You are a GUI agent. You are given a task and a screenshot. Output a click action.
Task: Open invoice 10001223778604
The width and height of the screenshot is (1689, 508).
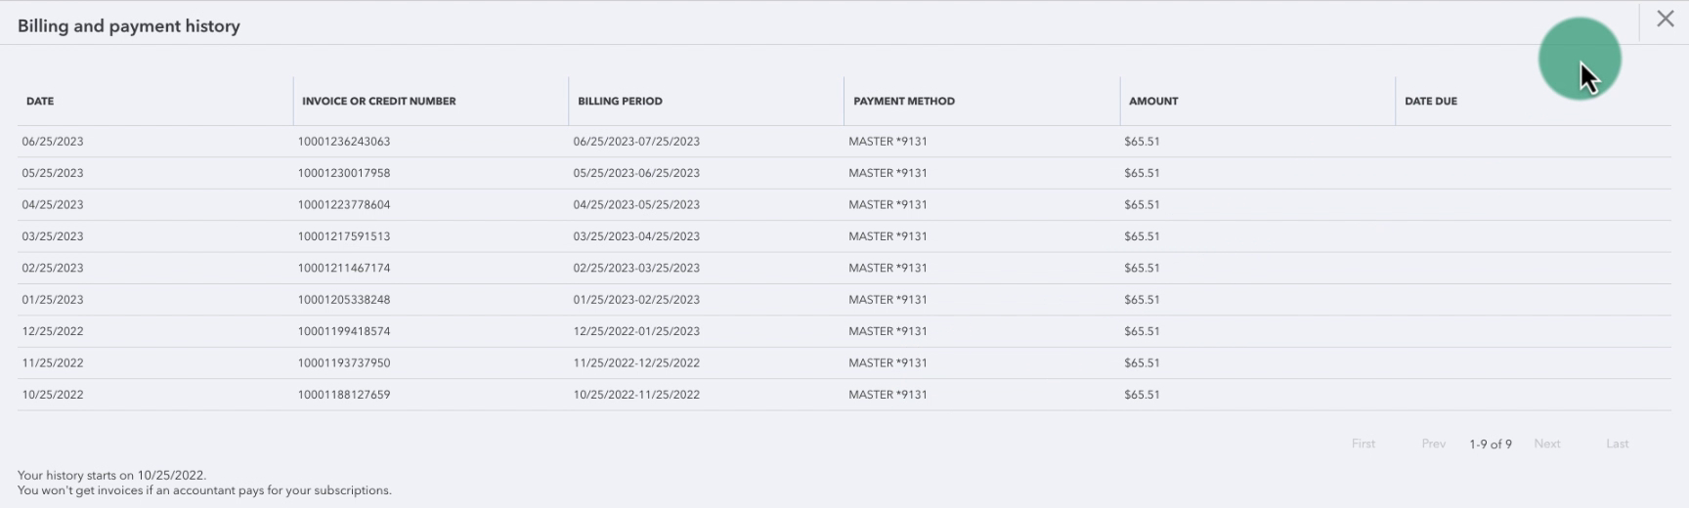pos(344,204)
